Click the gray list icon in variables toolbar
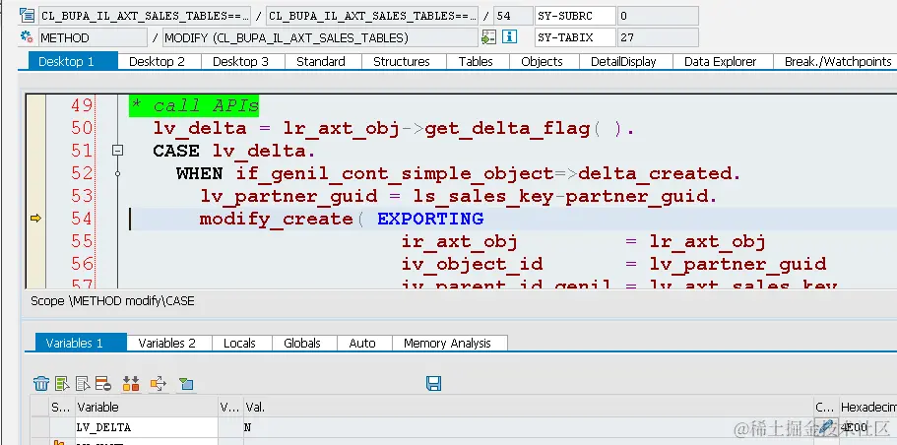 coord(83,384)
